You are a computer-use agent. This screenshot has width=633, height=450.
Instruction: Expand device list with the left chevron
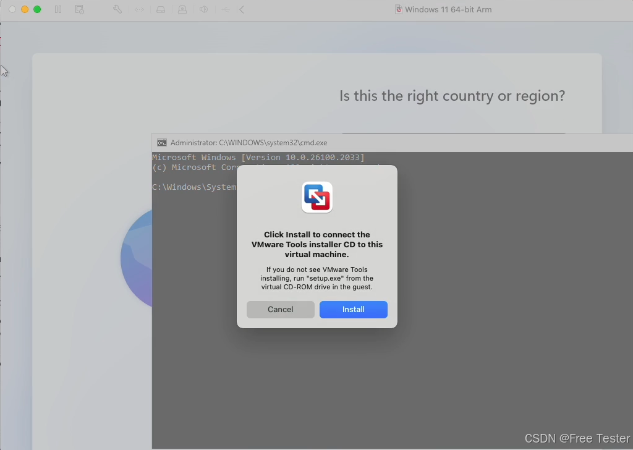tap(242, 9)
